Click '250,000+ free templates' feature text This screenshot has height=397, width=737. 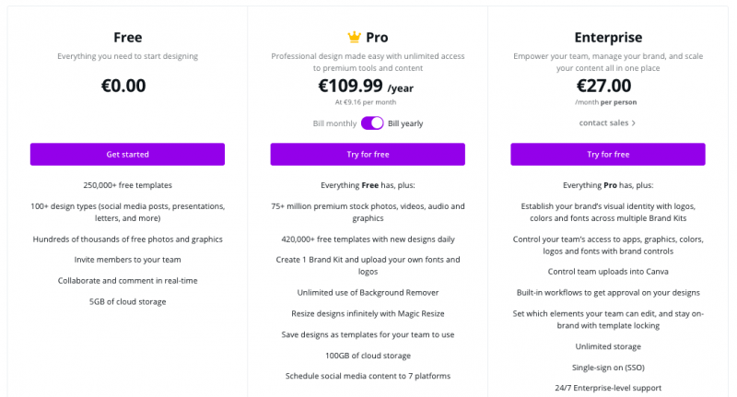[x=127, y=185]
